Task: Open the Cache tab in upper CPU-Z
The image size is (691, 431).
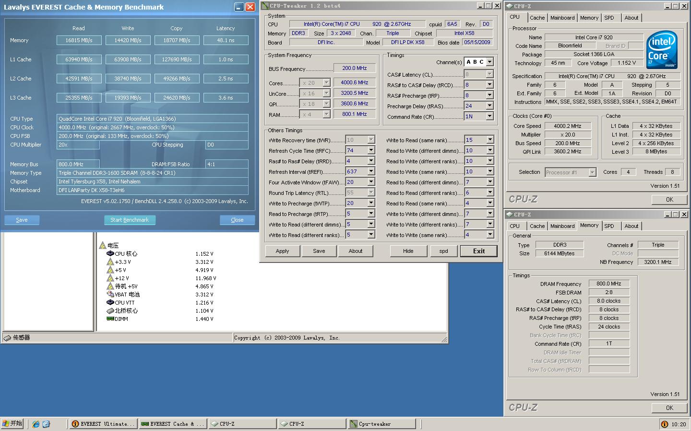Action: pos(537,18)
